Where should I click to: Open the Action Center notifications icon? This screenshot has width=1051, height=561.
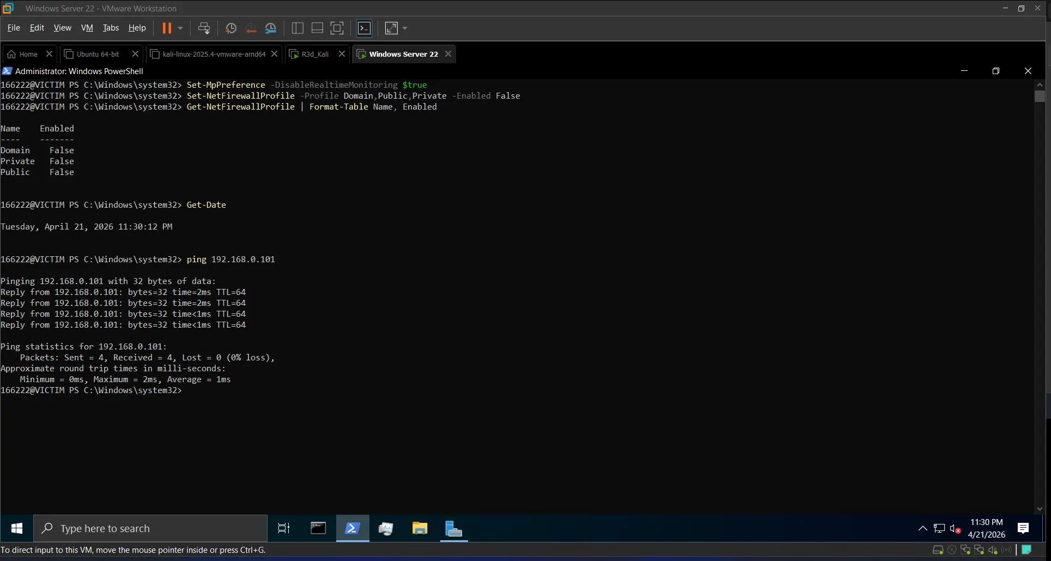point(1023,528)
